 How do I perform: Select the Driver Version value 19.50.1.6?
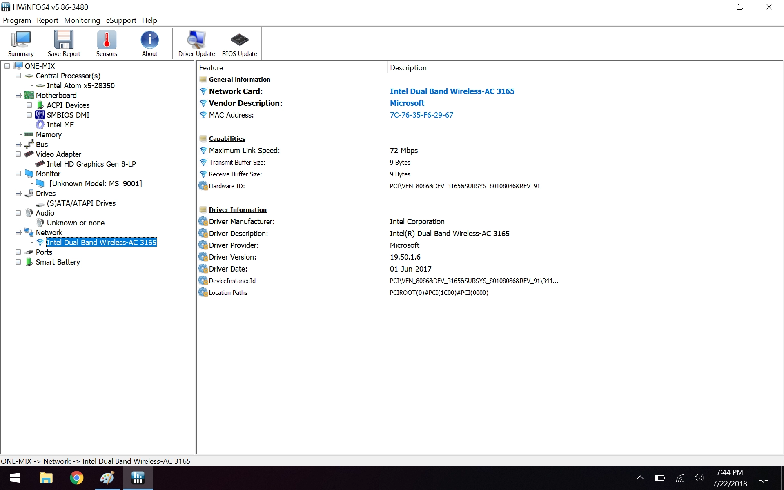[x=405, y=257]
